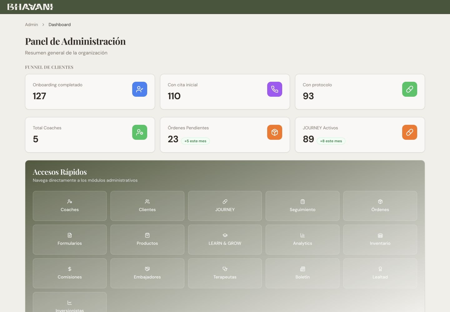Viewport: 450px width, 312px height.
Task: Click the pill icon in the JOURNEY shortcut
Action: point(225,202)
